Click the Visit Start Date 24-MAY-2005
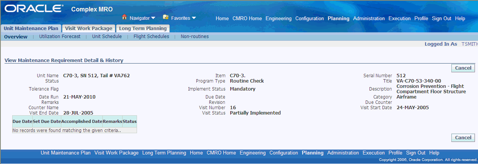 click(413, 108)
